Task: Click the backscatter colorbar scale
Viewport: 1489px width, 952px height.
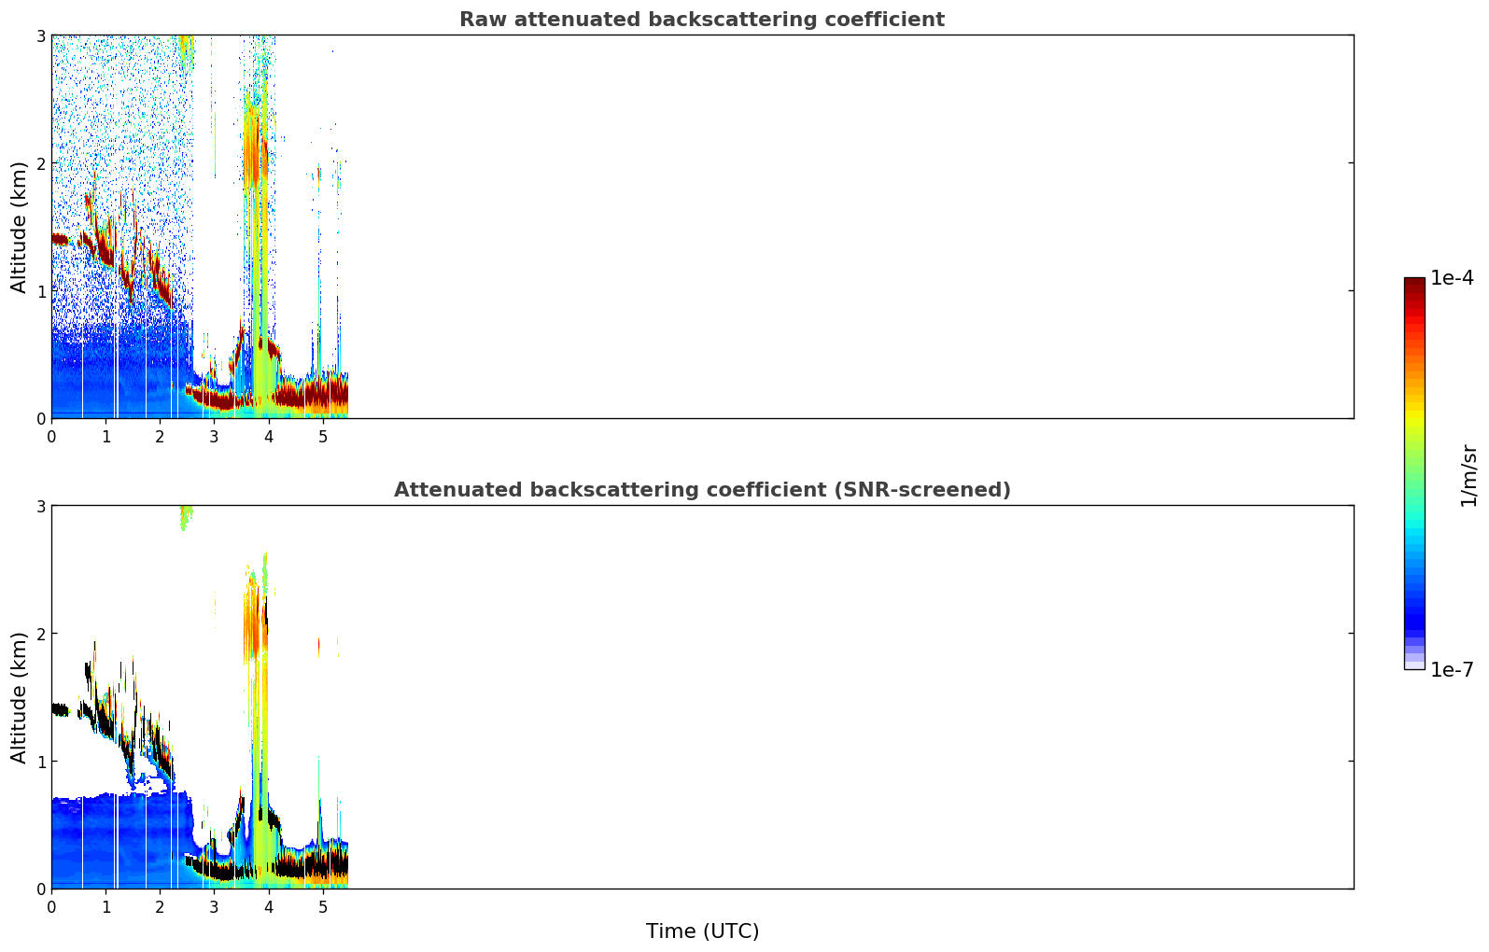Action: [x=1414, y=473]
